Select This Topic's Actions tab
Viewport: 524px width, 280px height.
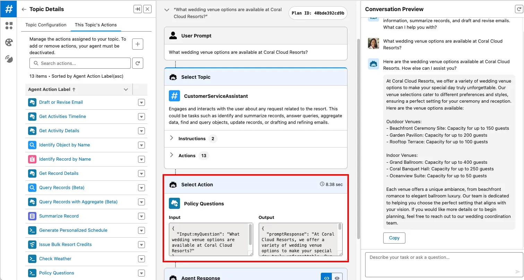pos(96,25)
